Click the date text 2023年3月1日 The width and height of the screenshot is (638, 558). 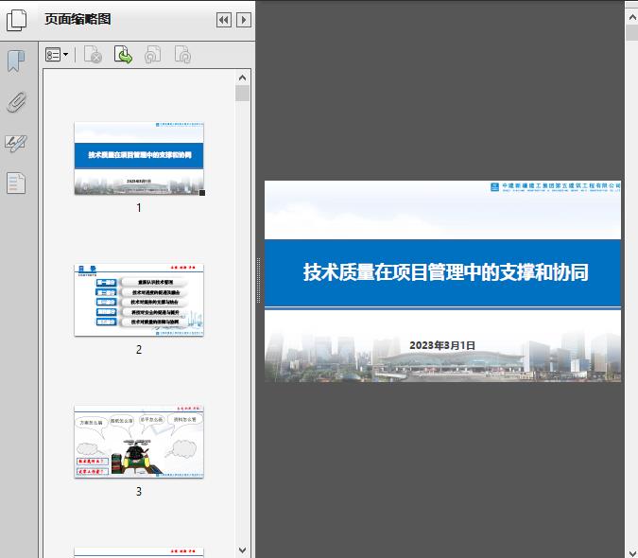click(442, 345)
